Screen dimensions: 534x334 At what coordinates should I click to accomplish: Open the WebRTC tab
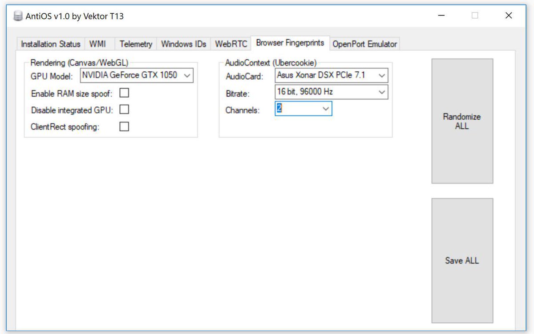231,44
